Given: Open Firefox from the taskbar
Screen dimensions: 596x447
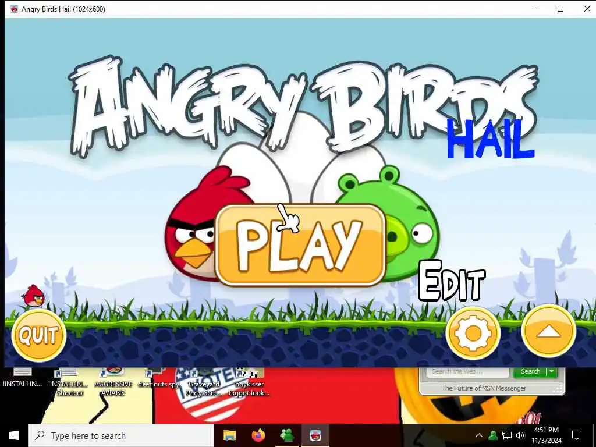Looking at the screenshot, I should point(258,435).
